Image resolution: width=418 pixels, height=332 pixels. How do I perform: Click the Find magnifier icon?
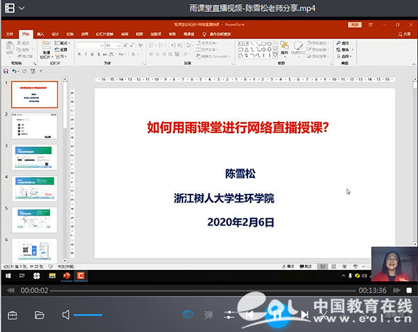click(x=339, y=43)
